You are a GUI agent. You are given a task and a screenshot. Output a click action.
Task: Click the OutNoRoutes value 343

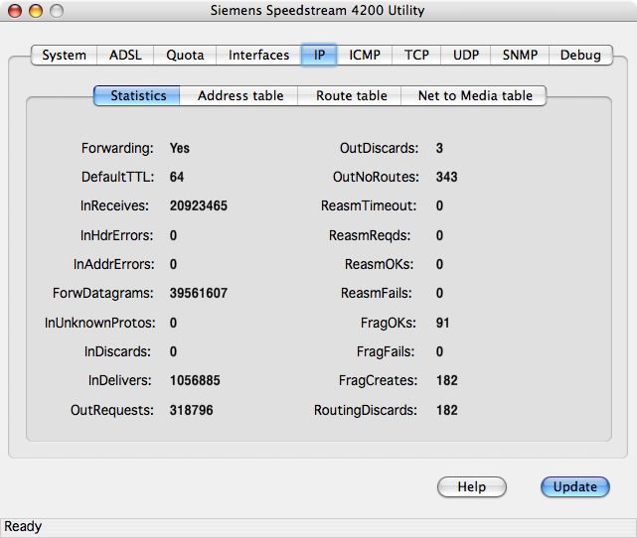[x=446, y=177]
